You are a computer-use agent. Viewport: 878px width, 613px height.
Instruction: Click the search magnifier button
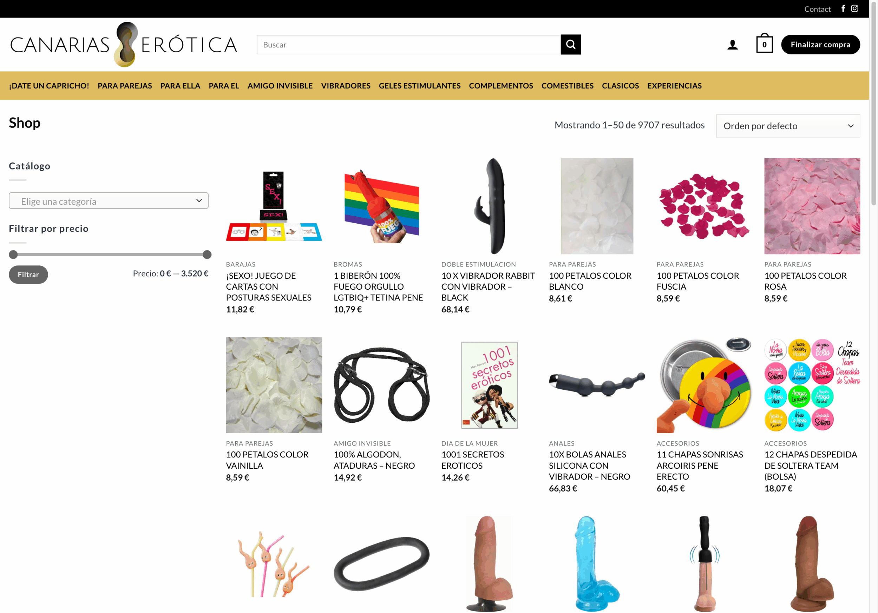point(571,45)
